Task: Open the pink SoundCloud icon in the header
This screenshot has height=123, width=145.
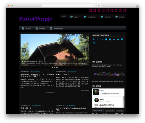Action: click(x=112, y=10)
